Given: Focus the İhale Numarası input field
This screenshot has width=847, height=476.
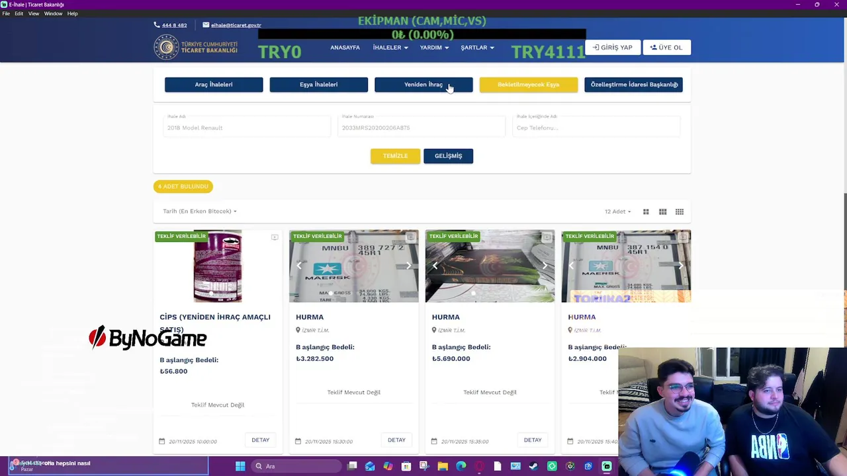Looking at the screenshot, I should [x=422, y=126].
